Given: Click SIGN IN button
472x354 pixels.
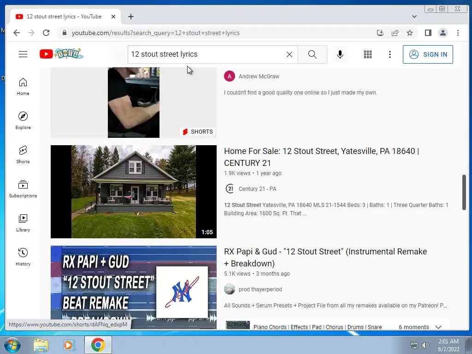Looking at the screenshot, I should pyautogui.click(x=428, y=54).
